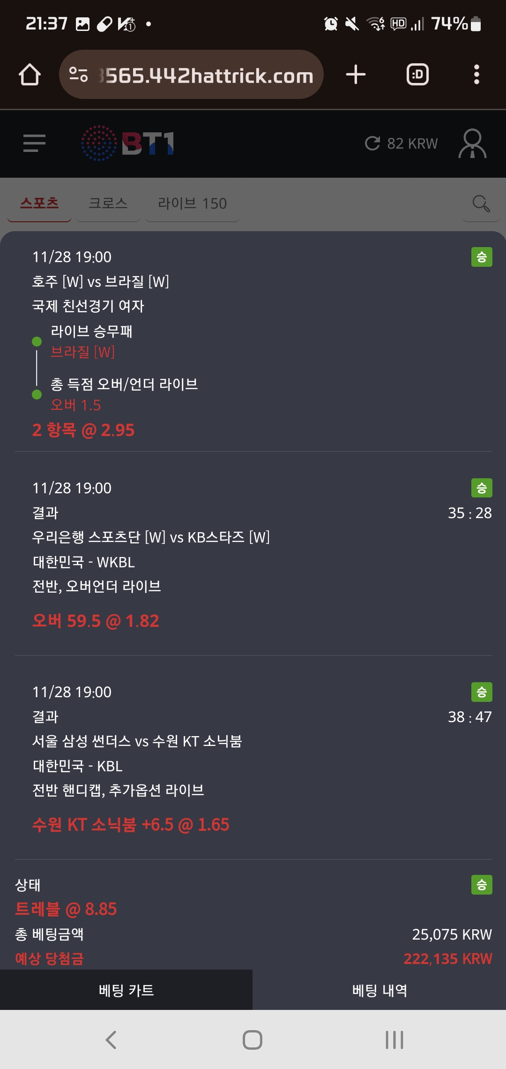Image resolution: width=506 pixels, height=1069 pixels.
Task: Tap the 우리은행 스포츠단 vs KB스타즈 match title
Action: click(x=151, y=537)
